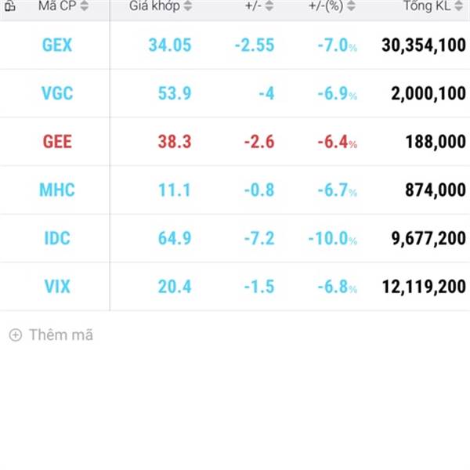Screen dimensions: 470x470
Task: Click VIX total volume 12,119,200
Action: point(424,287)
